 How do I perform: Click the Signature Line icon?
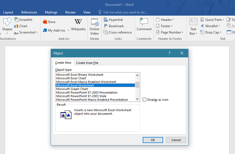pyautogui.click(x=229, y=20)
